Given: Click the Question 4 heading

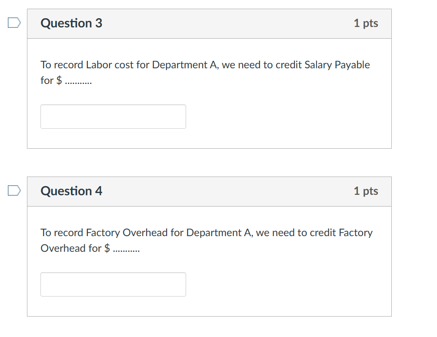Looking at the screenshot, I should point(71,191).
